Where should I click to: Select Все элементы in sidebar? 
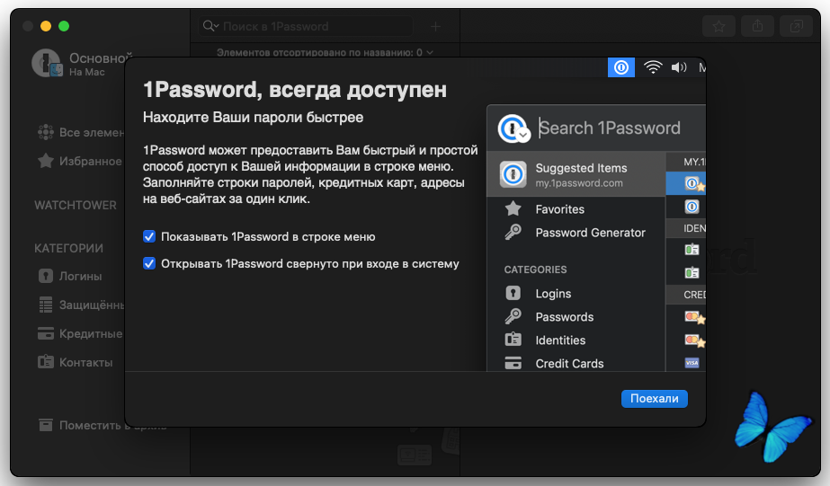[80, 132]
